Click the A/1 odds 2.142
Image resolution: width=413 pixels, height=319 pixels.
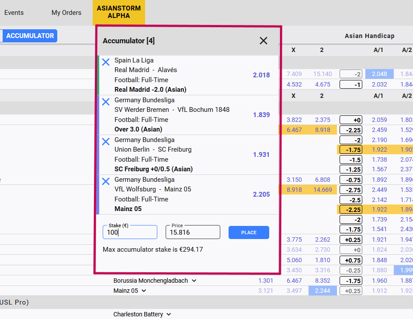click(379, 200)
